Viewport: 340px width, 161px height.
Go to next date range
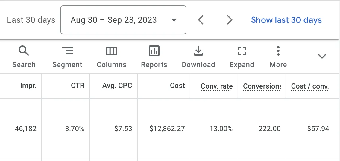pos(230,20)
